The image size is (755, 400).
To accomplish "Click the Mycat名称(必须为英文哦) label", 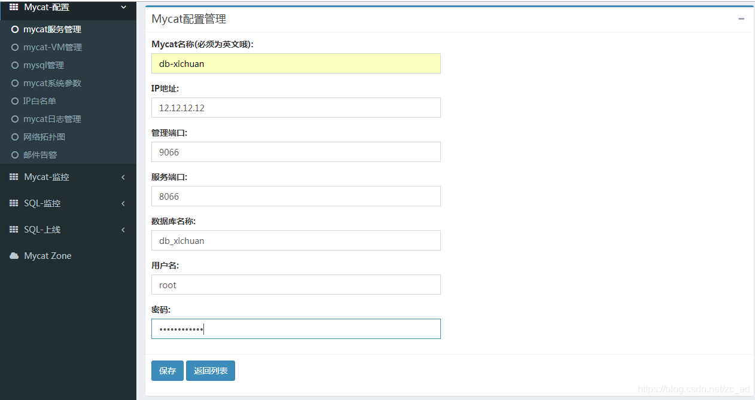I will click(202, 44).
